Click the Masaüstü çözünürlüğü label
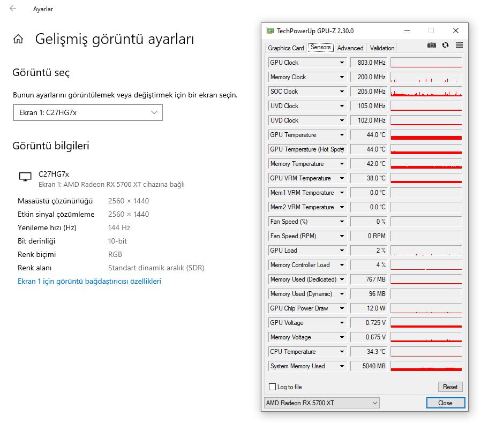Screen dimensions: 496x432 (x=55, y=201)
